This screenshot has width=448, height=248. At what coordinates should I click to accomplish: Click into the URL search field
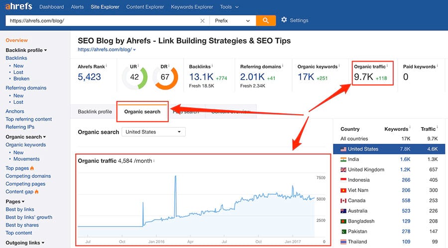(100, 21)
